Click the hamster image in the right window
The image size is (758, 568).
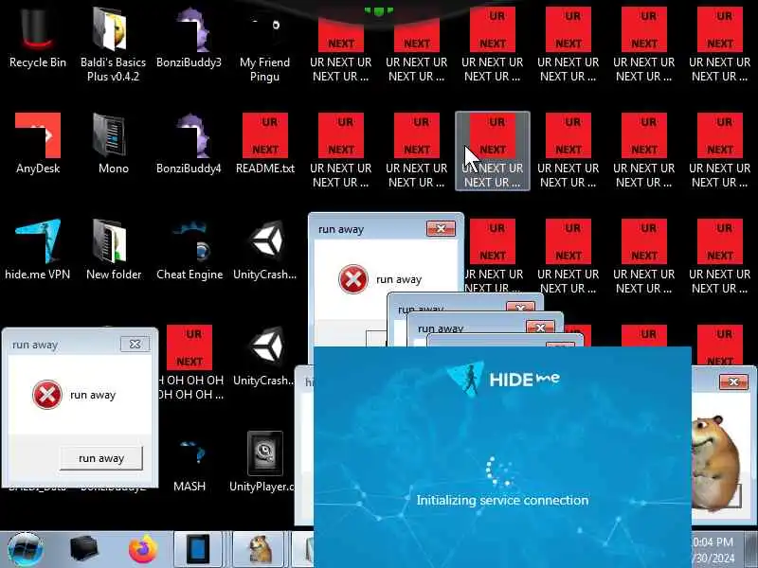click(715, 462)
